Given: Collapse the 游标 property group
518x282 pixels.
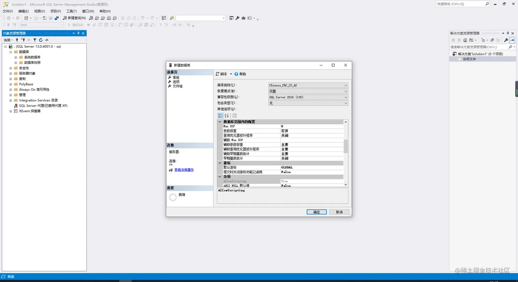Looking at the screenshot, I should pyautogui.click(x=220, y=163).
